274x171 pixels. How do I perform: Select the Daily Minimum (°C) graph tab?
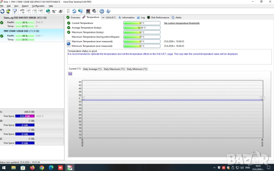point(137,69)
